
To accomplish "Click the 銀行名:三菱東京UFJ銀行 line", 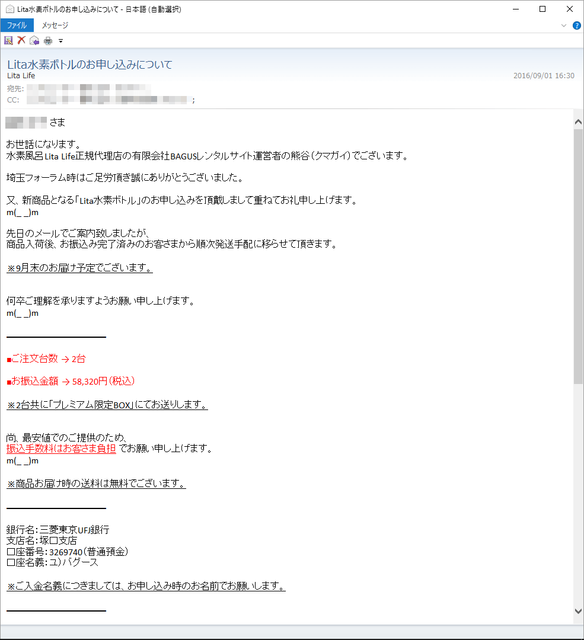I will [58, 530].
